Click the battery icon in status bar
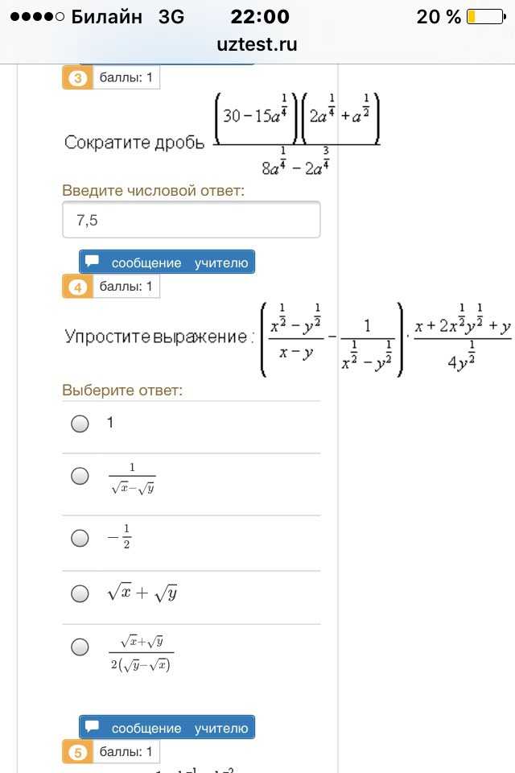 (483, 17)
